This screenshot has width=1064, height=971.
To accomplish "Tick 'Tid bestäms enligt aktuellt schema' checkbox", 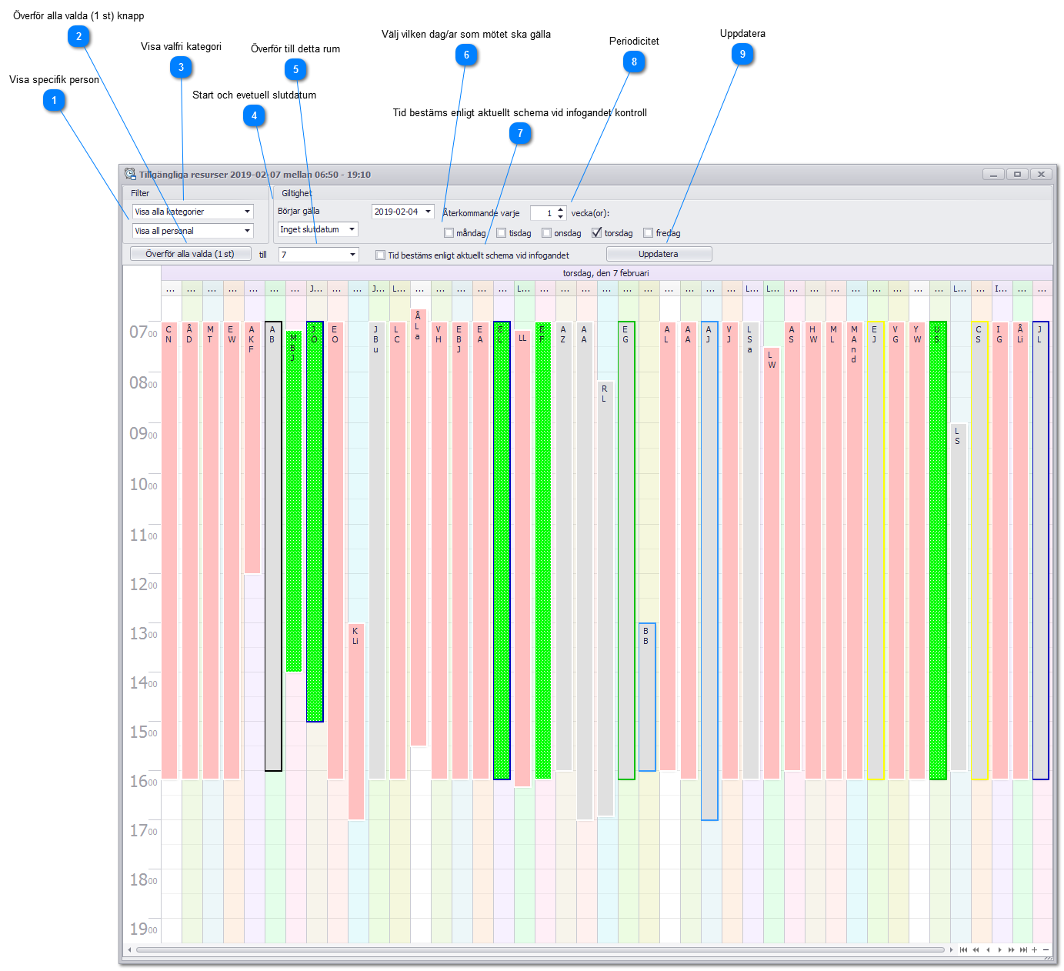I will pyautogui.click(x=380, y=255).
